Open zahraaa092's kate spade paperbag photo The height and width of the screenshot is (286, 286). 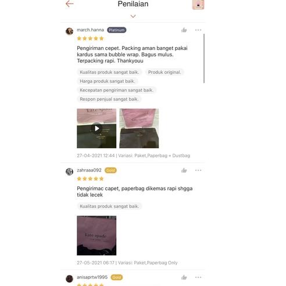point(96,235)
